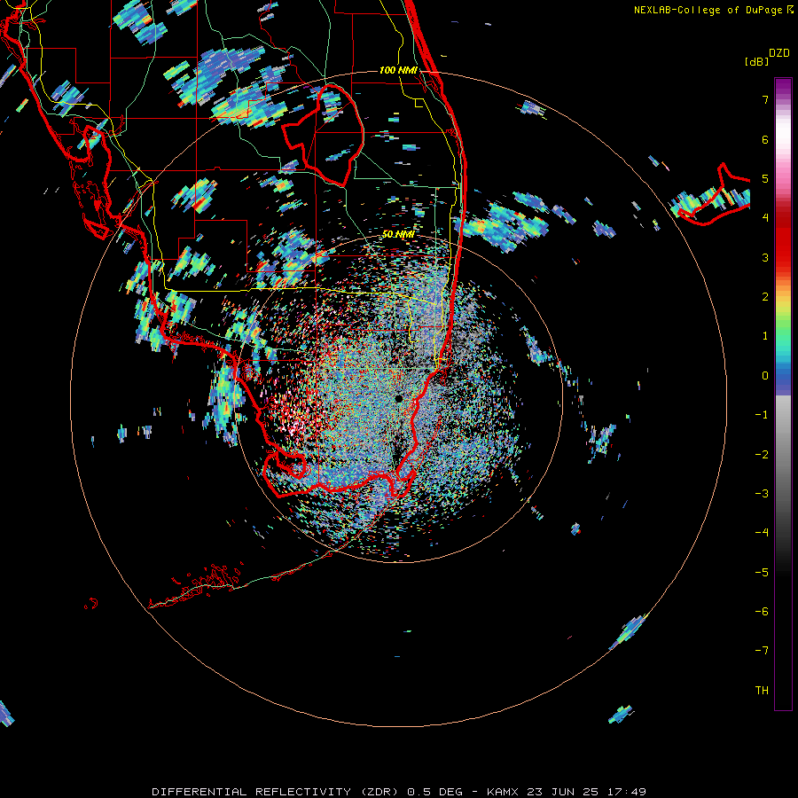
Task: Click the black radar site dot at the center
Action: (398, 398)
